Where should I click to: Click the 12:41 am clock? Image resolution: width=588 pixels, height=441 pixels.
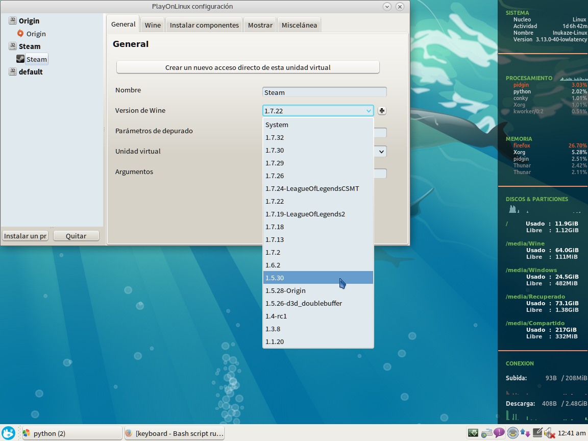572,433
